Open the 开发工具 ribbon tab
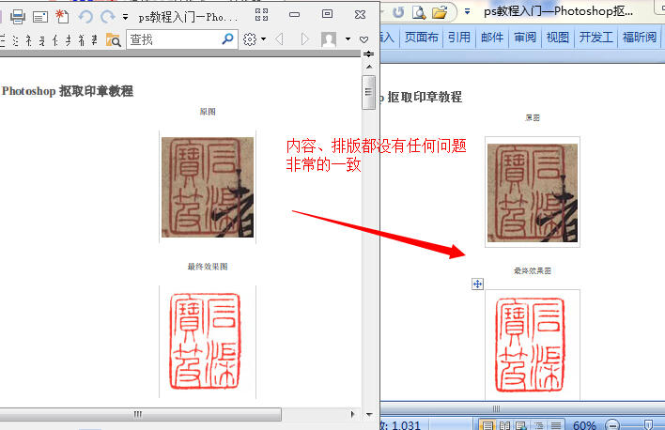The width and height of the screenshot is (665, 430). [x=595, y=38]
